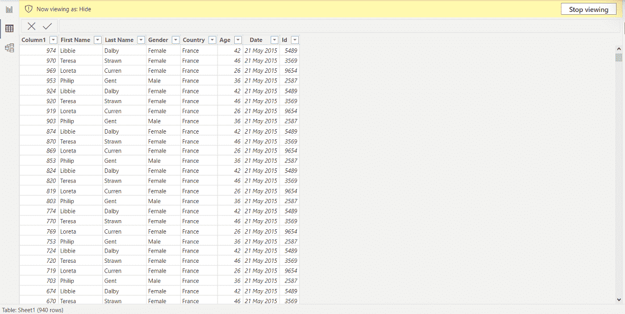The height and width of the screenshot is (314, 625).
Task: Click the Stop viewing button
Action: [x=588, y=9]
